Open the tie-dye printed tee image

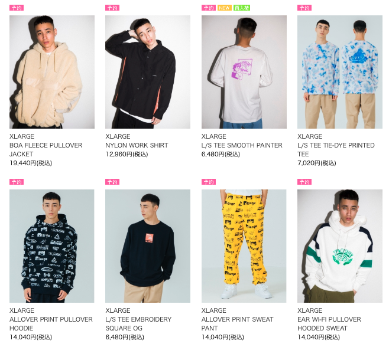(340, 72)
